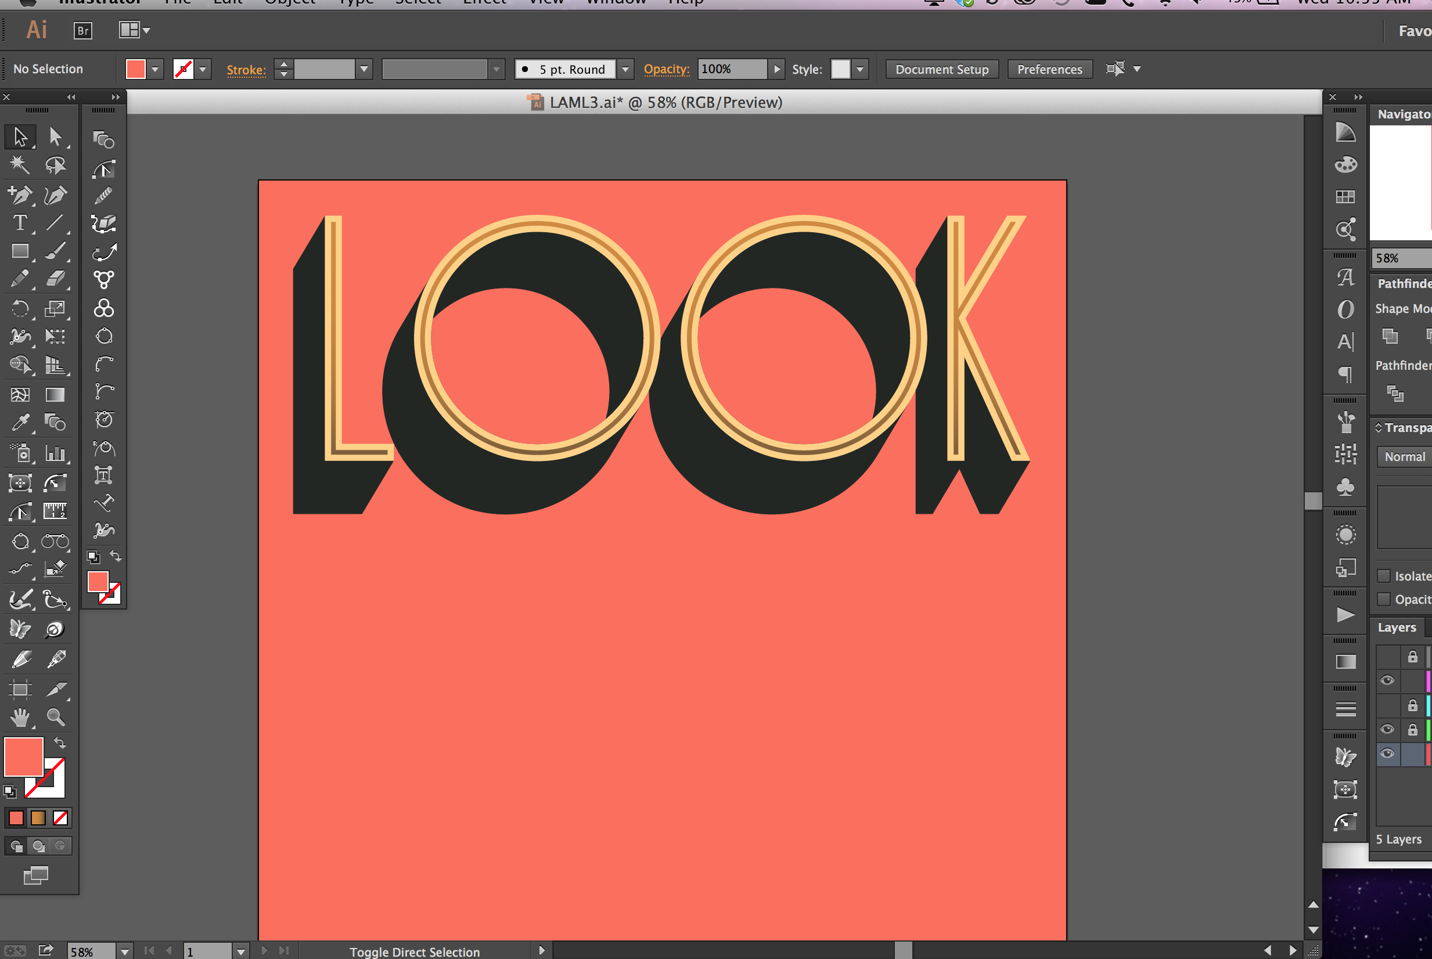The height and width of the screenshot is (959, 1432).
Task: Select the Selection tool (black arrow)
Action: (20, 136)
